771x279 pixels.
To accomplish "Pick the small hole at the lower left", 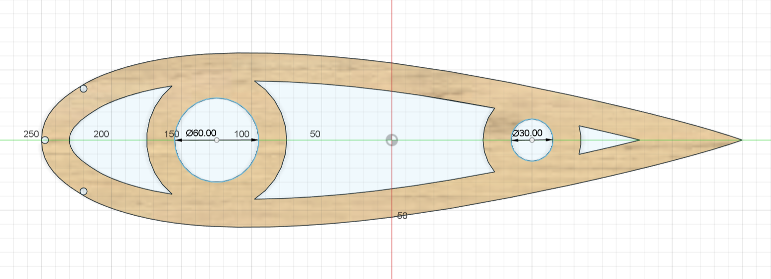I will tap(84, 191).
